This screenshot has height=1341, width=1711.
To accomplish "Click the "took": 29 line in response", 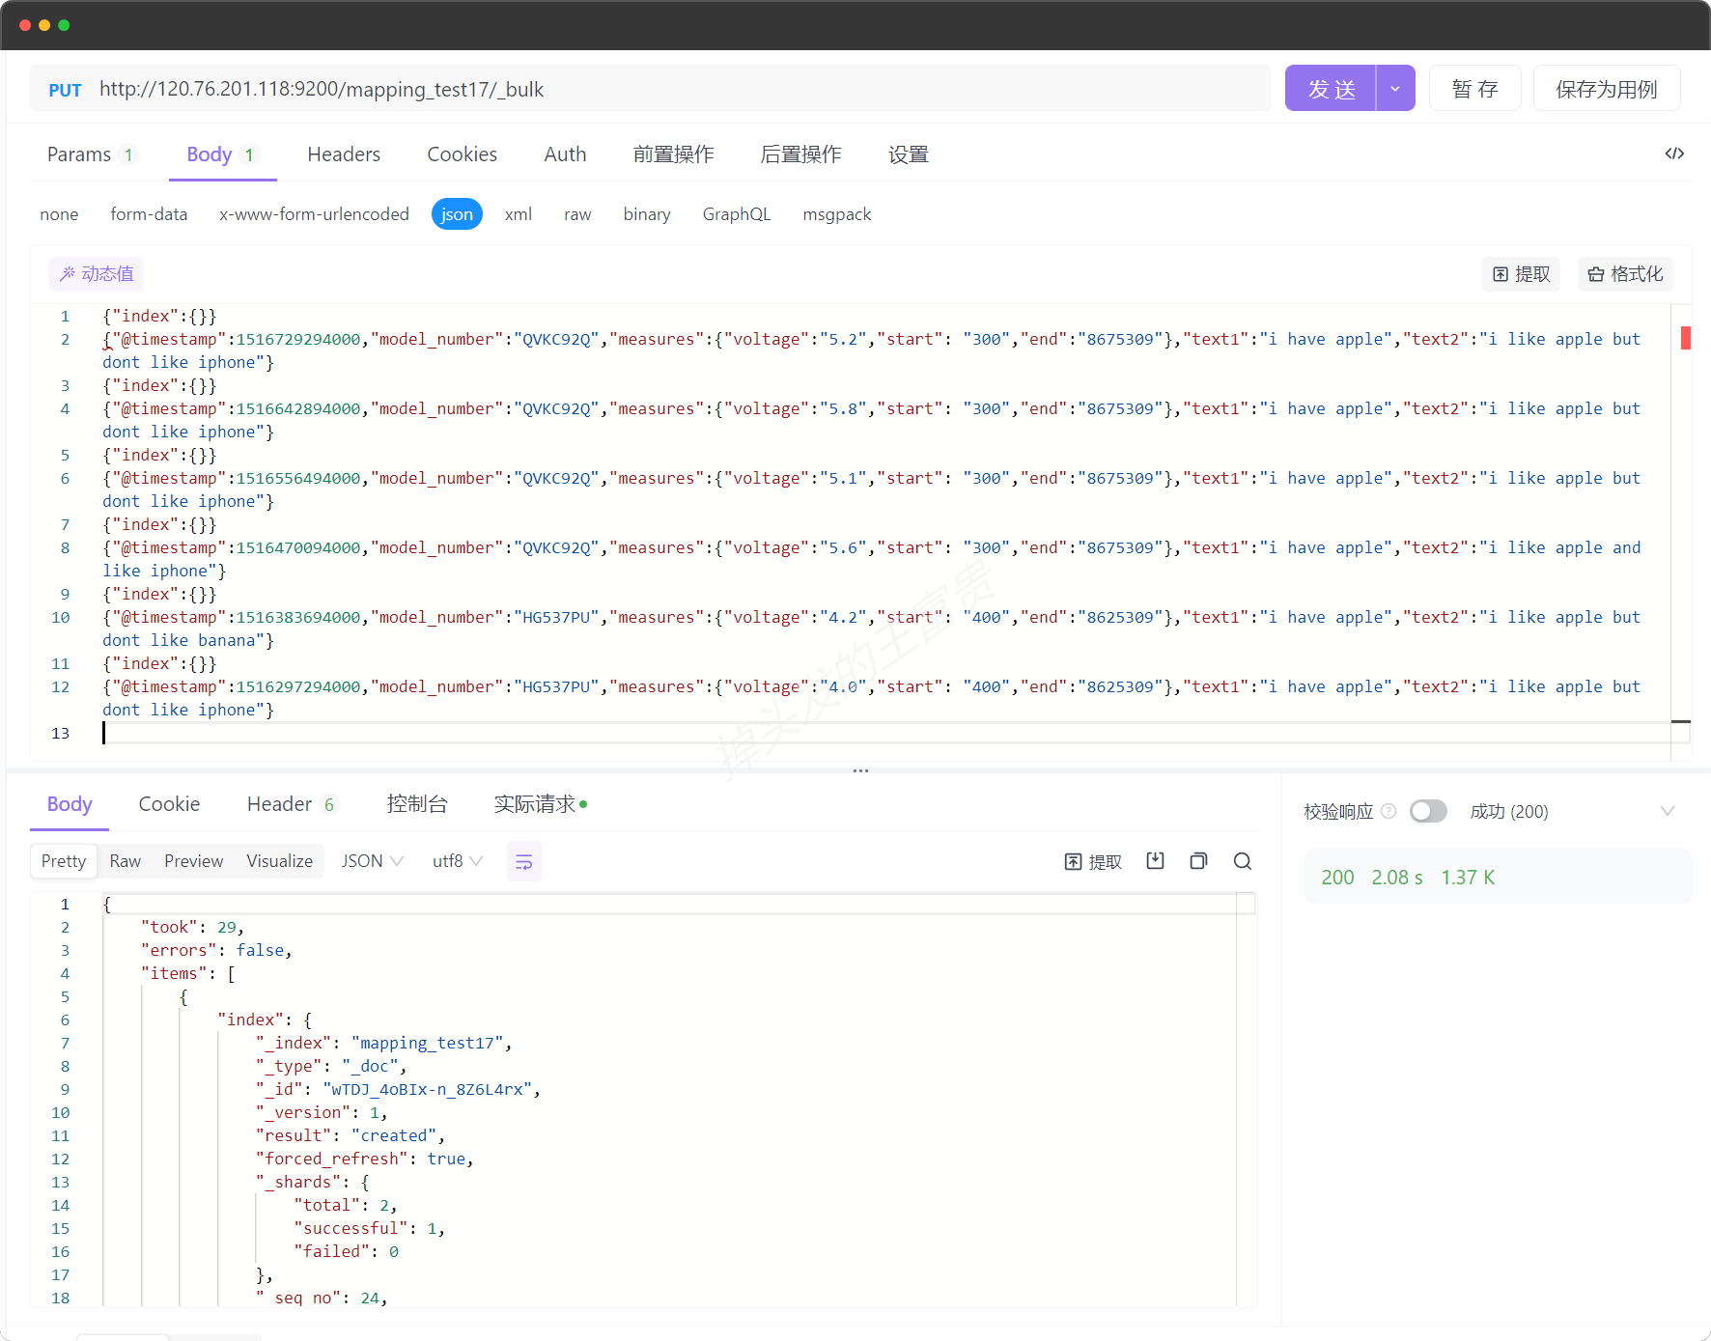I will (192, 927).
